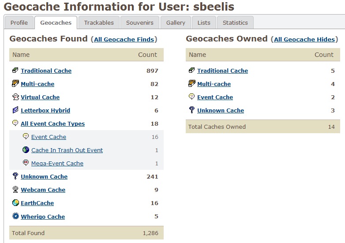Click the Event Cache sub-row icon in Found
Screen dimensions: 345x243
tap(26, 136)
